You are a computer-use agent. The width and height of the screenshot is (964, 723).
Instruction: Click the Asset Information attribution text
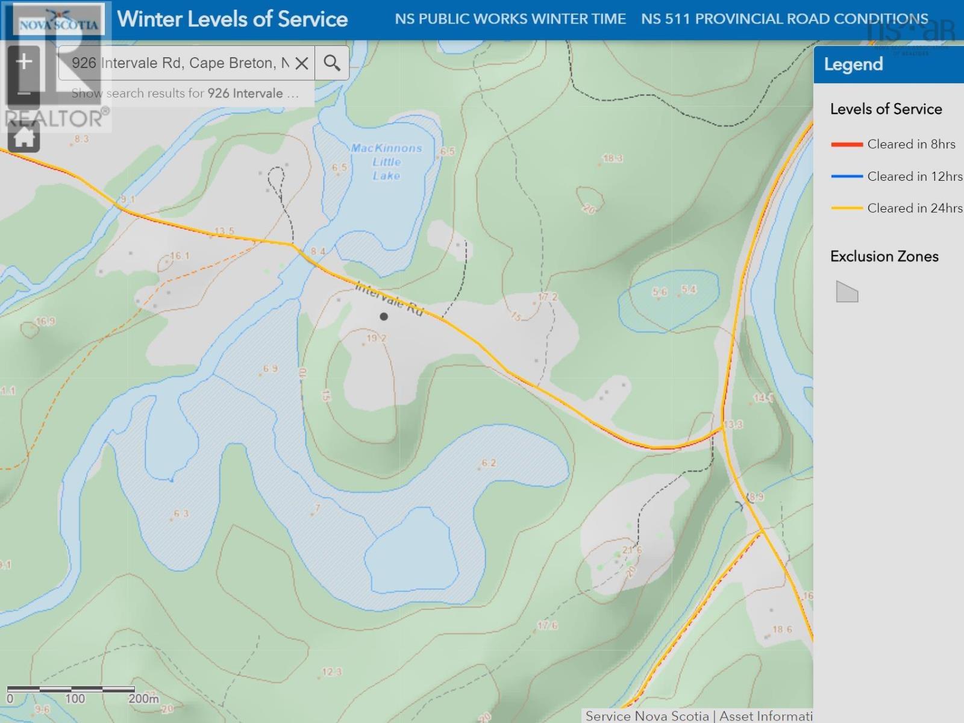pos(766,716)
